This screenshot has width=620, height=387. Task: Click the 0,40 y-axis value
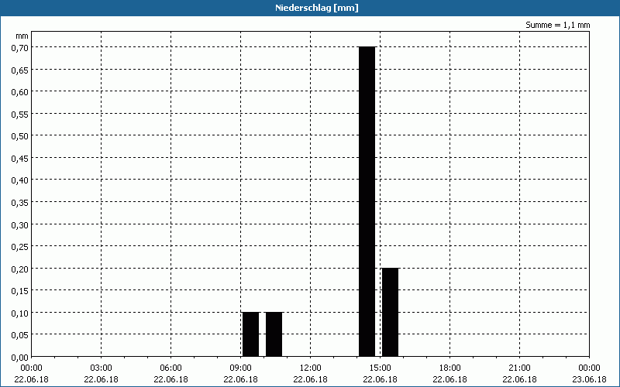pyautogui.click(x=20, y=180)
